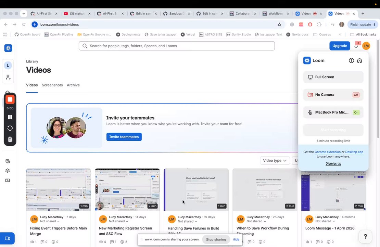The image size is (380, 247).
Task: Focus the Loom search field
Action: [x=177, y=46]
